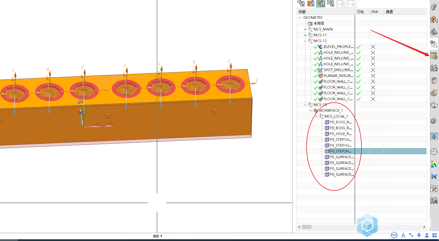Screen dimensions: 439x241
Task: Open Machining Feature Navigator in resource bar
Action: (x=434, y=56)
